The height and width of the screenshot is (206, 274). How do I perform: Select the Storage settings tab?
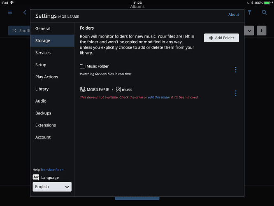coord(52,41)
